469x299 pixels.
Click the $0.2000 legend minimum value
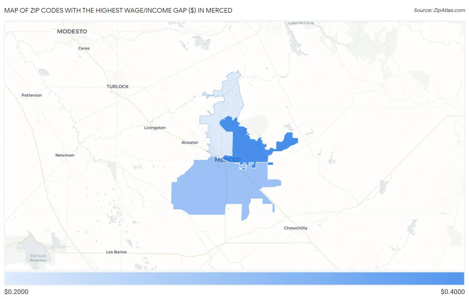pyautogui.click(x=16, y=292)
